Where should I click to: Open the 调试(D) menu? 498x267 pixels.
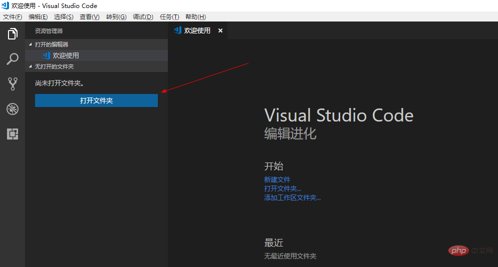[x=143, y=17]
